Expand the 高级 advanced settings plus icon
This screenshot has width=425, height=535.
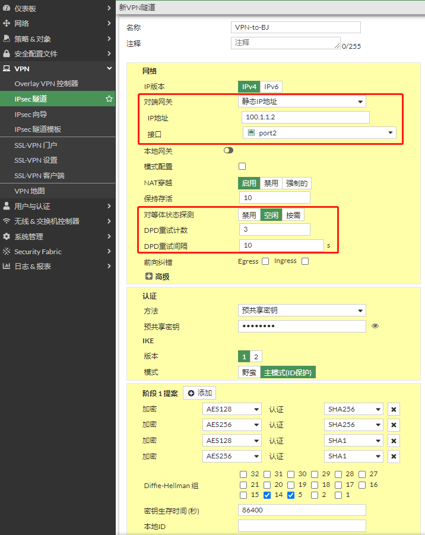click(149, 277)
